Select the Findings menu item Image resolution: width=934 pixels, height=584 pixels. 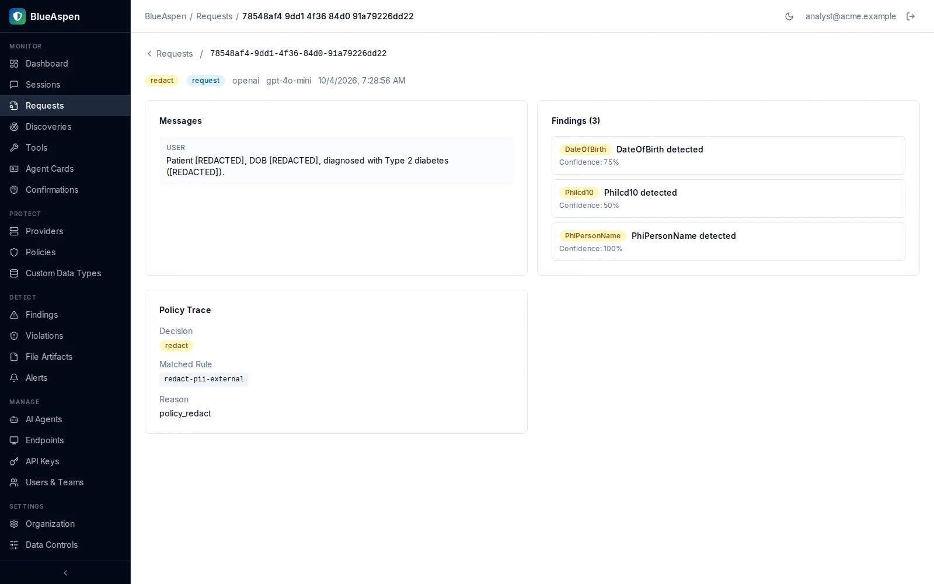(65, 315)
